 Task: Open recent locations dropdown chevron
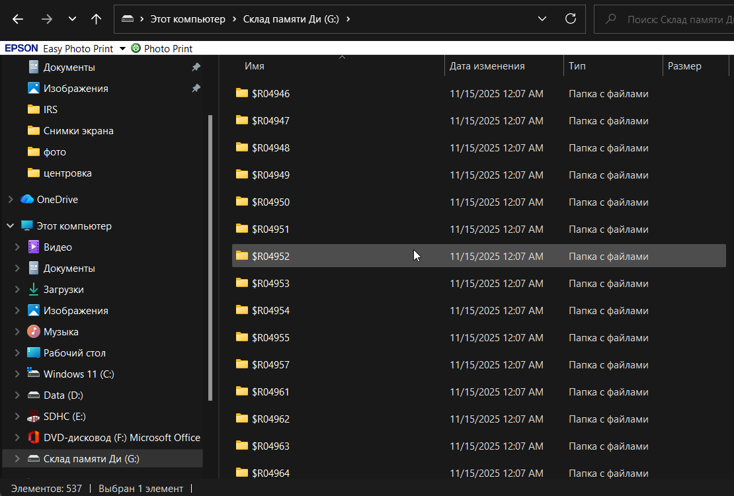(72, 19)
